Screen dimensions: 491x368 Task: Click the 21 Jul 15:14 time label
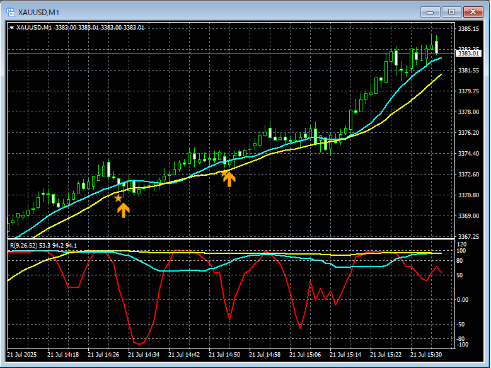pos(345,355)
